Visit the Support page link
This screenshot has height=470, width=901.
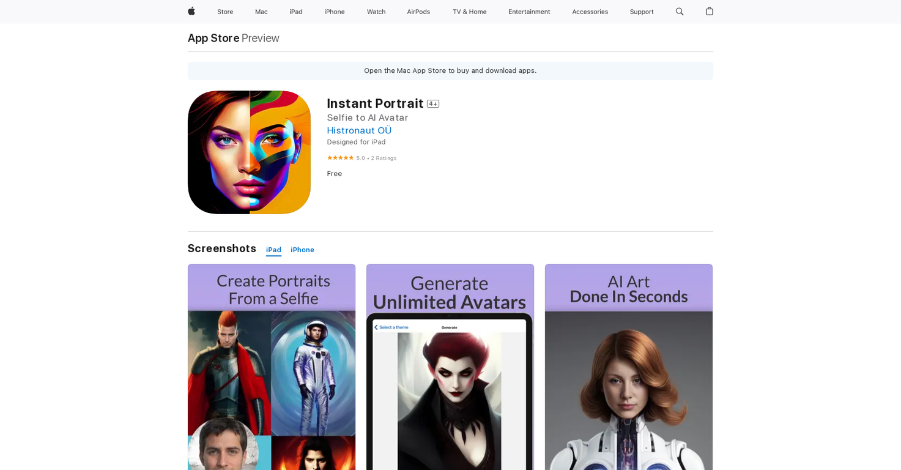pos(642,12)
